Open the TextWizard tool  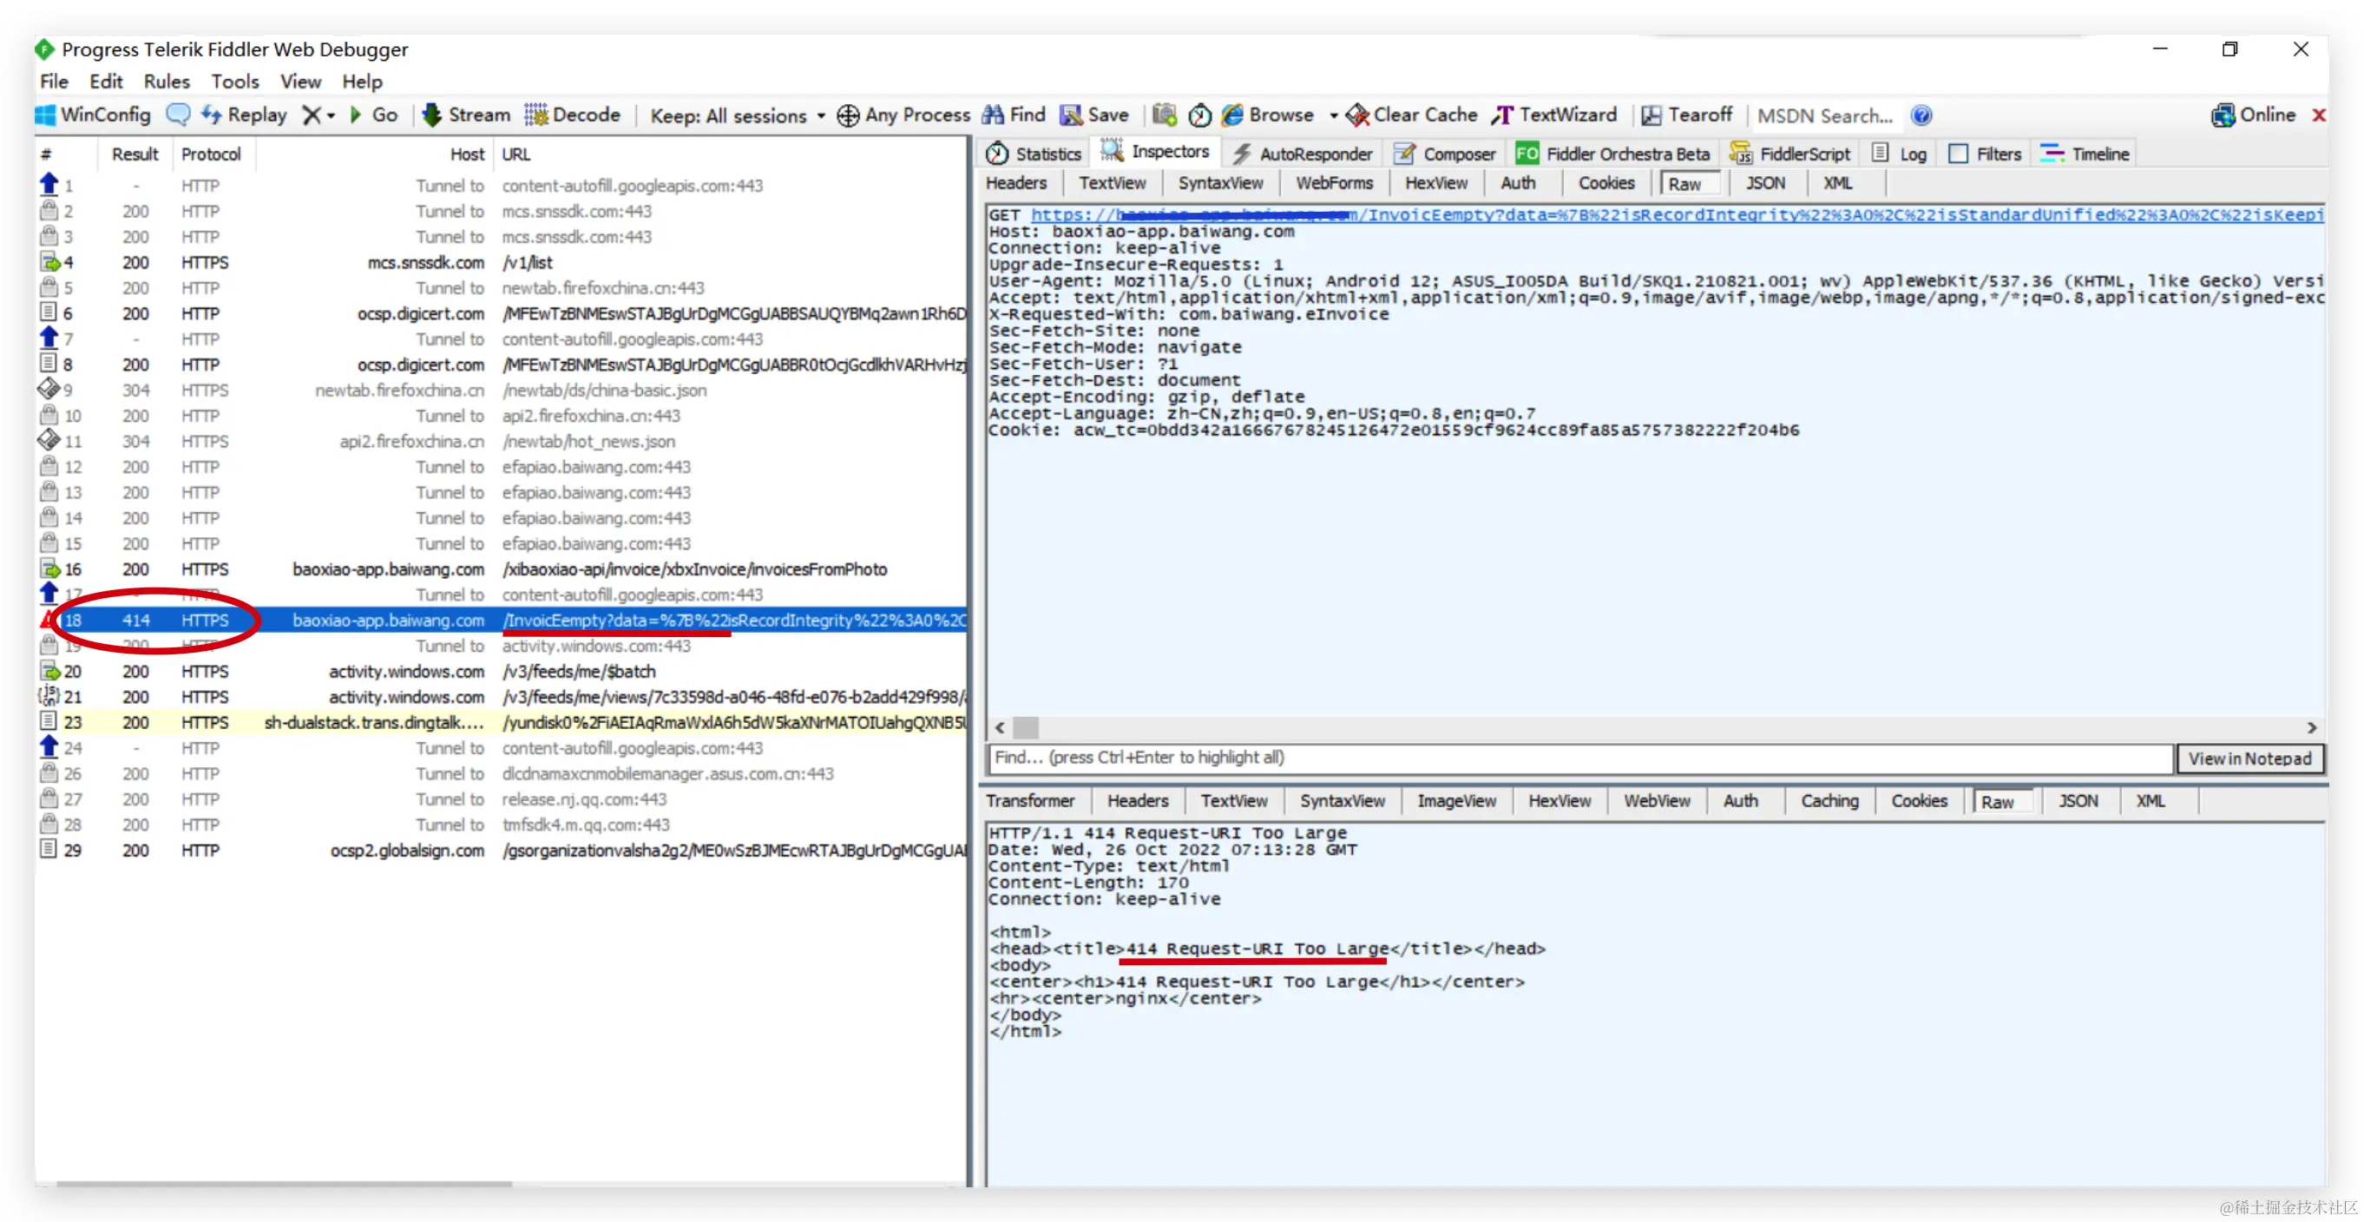pyautogui.click(x=1554, y=115)
